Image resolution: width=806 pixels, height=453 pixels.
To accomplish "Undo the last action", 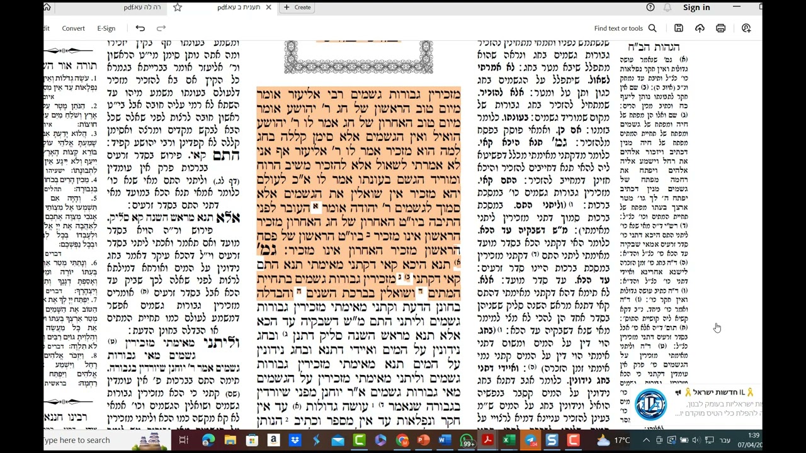I will [140, 28].
